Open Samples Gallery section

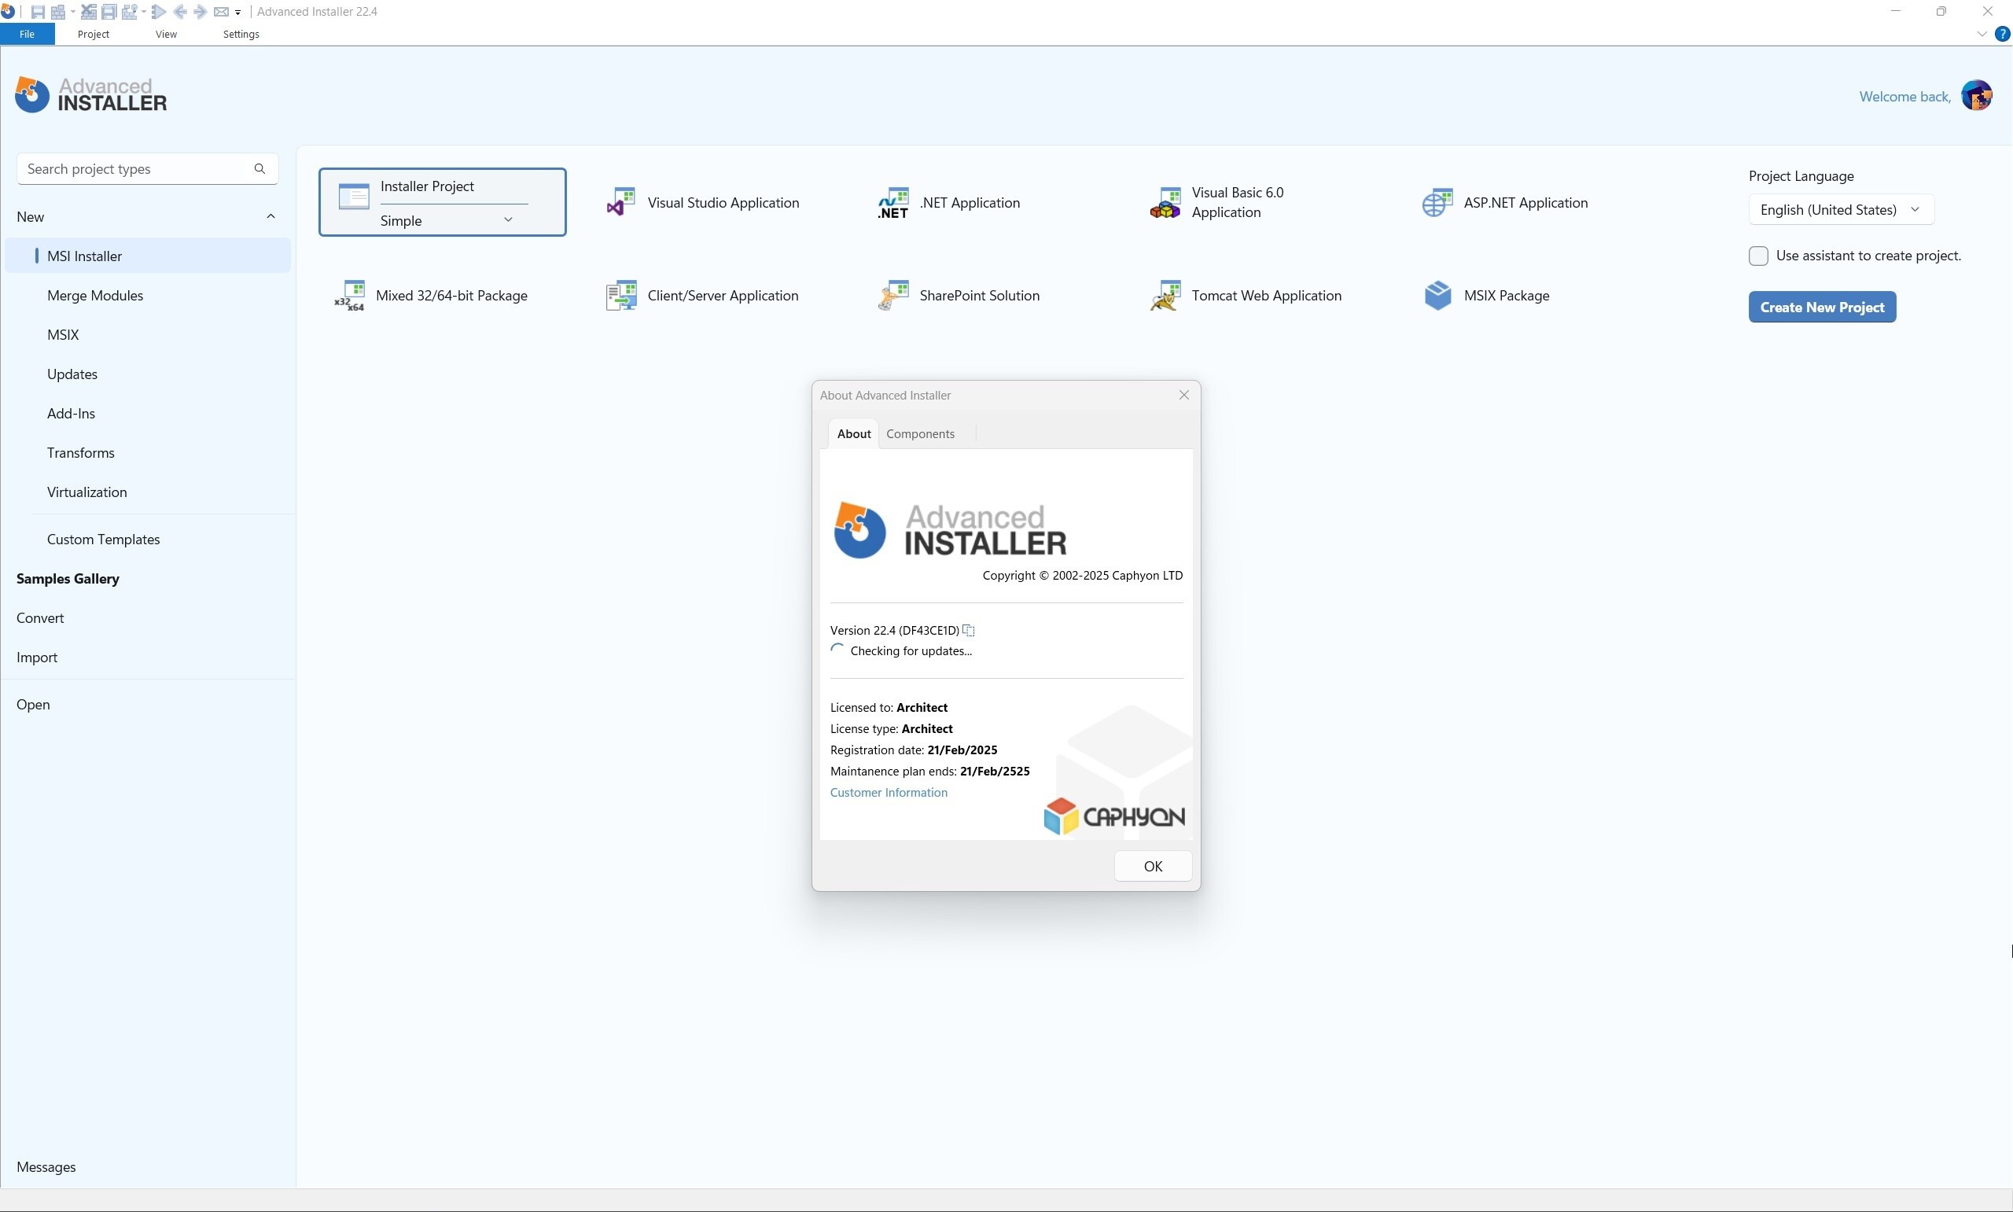tap(68, 578)
